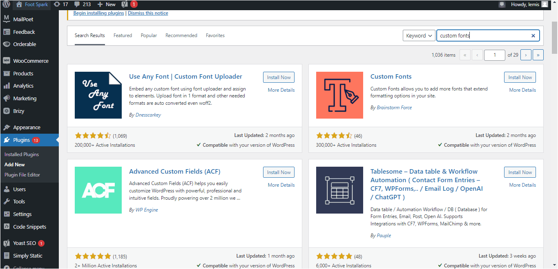Click the Tablesome plugin thumbnail
558x269 pixels.
pyautogui.click(x=339, y=190)
